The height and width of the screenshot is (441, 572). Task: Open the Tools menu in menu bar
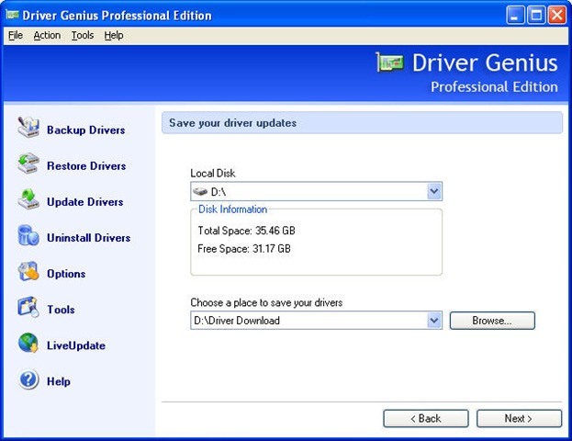[x=83, y=35]
